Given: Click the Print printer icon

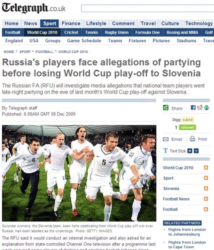Looking at the screenshot, I should [193, 139].
